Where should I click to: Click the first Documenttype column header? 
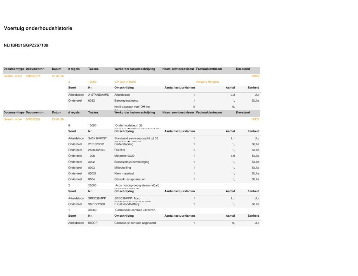pyautogui.click(x=14, y=69)
